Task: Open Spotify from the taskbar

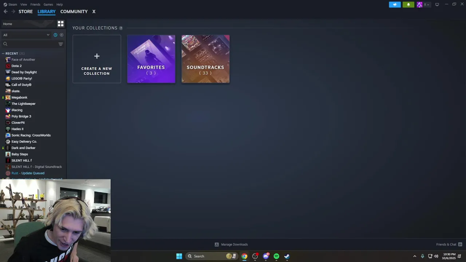Action: click(276, 256)
